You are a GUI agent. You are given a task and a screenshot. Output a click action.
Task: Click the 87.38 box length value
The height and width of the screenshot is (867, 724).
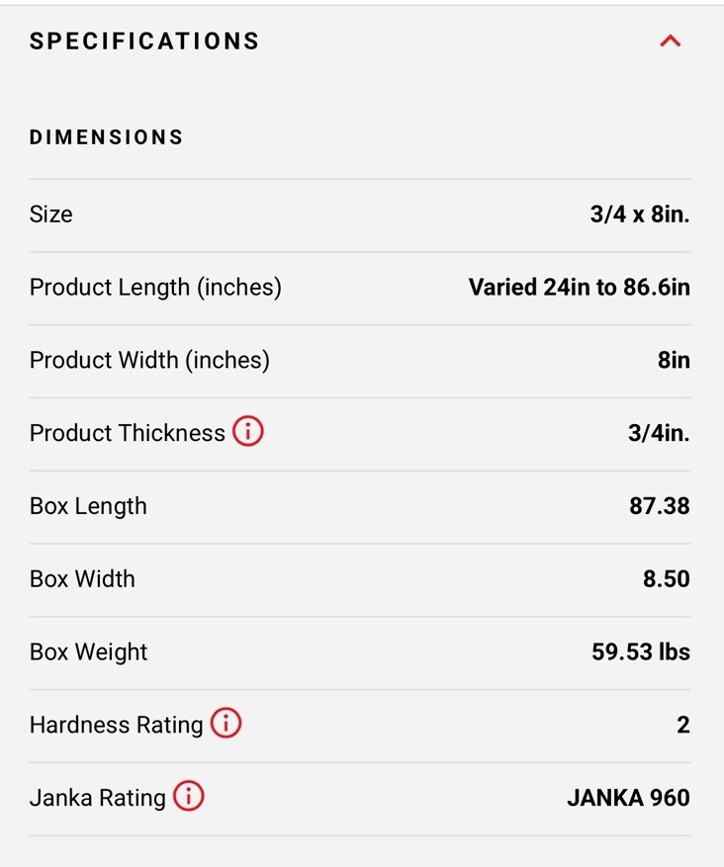(x=660, y=506)
